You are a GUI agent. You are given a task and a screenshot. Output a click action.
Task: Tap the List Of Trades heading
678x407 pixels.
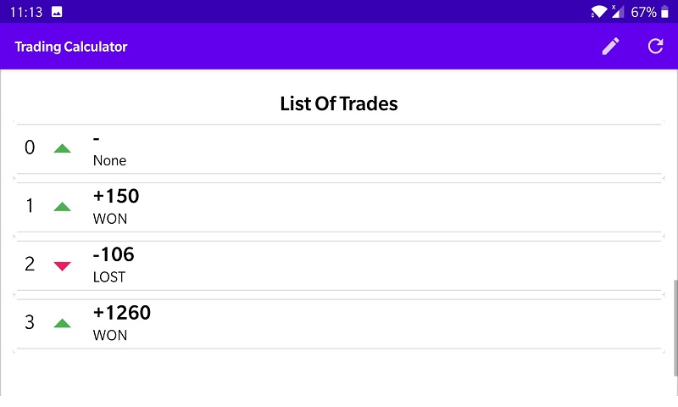tap(339, 104)
